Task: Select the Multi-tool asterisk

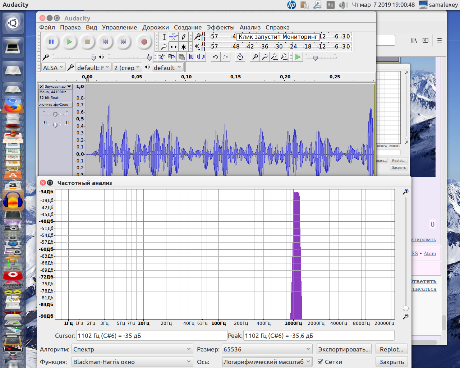Action: 184,47
